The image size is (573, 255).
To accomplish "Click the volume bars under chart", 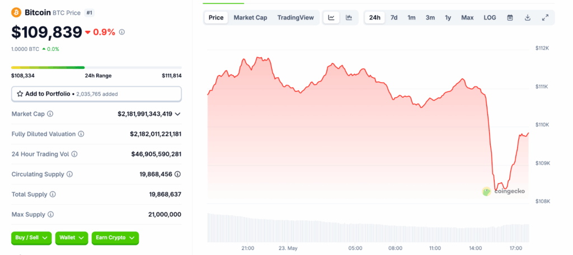I will coord(368,227).
